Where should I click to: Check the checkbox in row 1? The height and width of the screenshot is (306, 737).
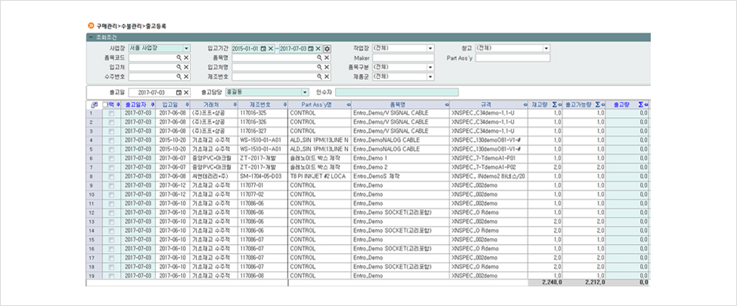111,113
